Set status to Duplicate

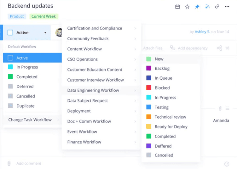pyautogui.click(x=32, y=106)
